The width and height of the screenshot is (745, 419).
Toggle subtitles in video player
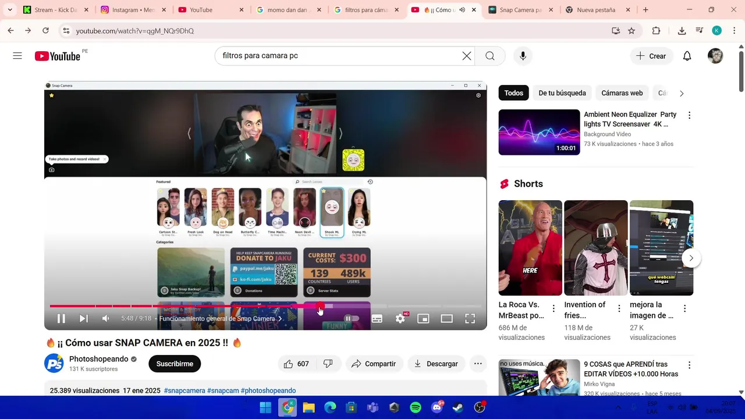[377, 318]
